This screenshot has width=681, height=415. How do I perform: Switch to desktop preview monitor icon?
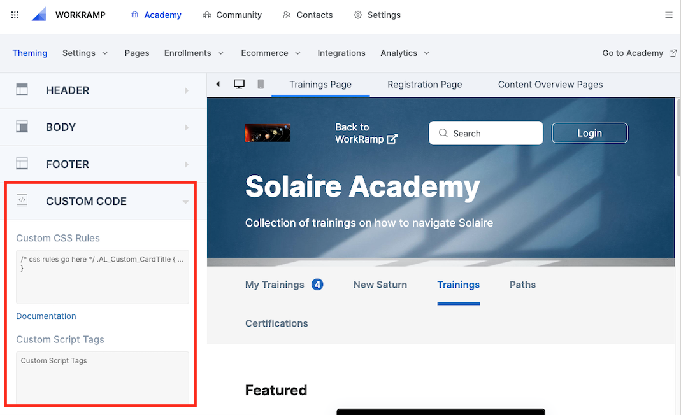(x=239, y=84)
